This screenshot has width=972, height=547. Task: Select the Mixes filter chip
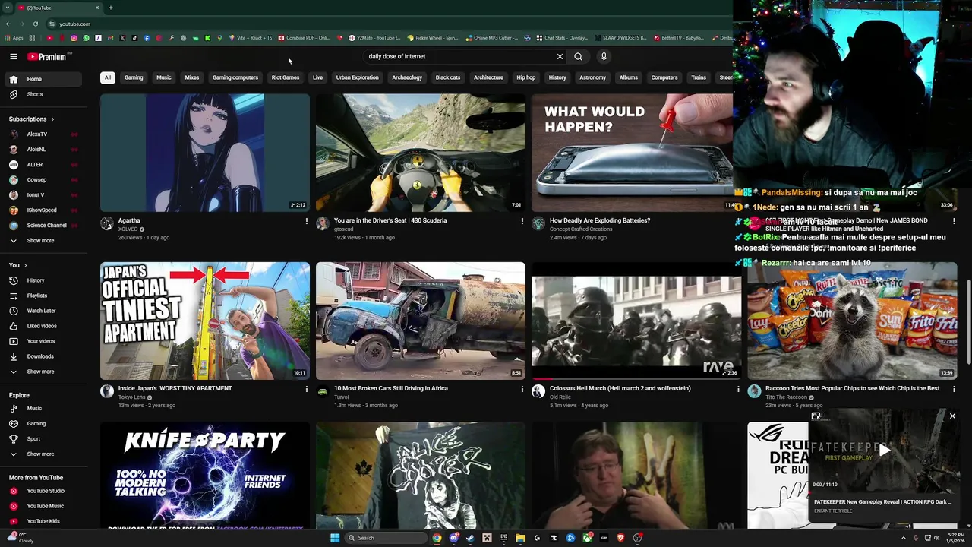[x=192, y=77]
